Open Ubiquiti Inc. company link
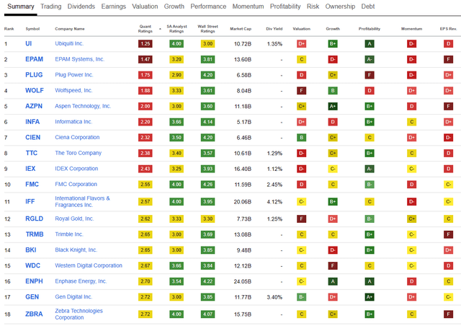The height and width of the screenshot is (326, 461). pos(69,43)
